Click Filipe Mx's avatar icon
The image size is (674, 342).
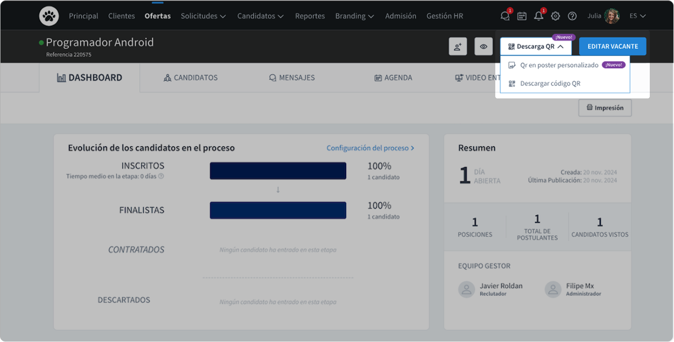553,289
